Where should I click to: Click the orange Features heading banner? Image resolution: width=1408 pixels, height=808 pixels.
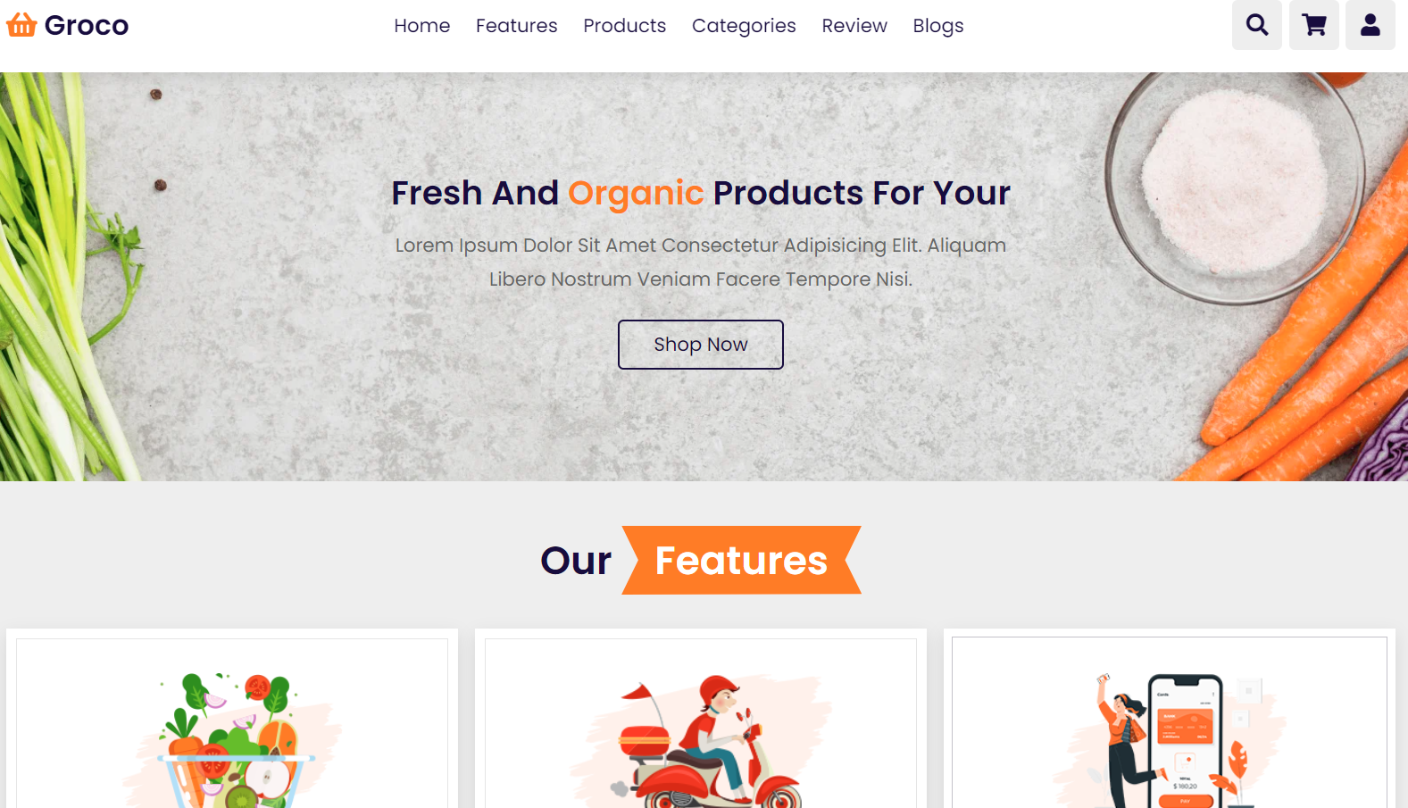pos(741,561)
